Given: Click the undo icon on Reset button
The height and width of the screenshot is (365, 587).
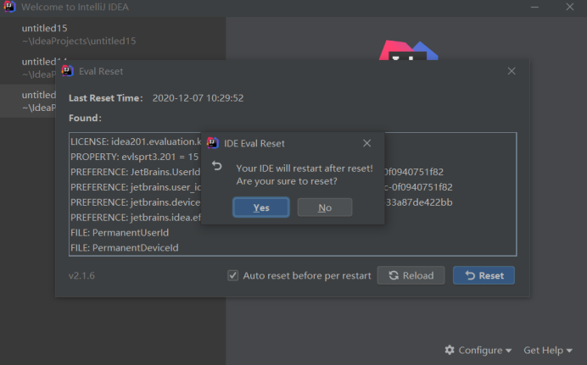Looking at the screenshot, I should coord(470,275).
